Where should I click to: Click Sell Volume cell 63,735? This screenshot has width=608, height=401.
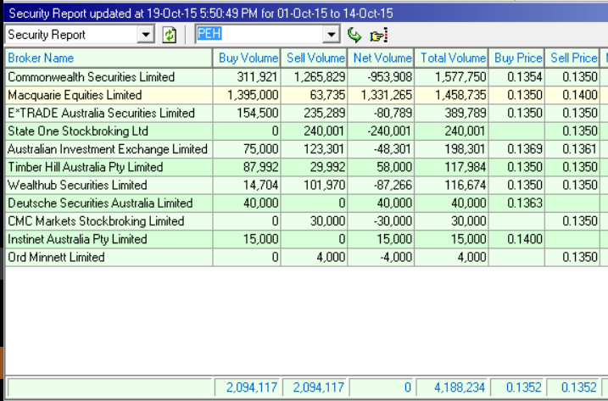[x=314, y=95]
